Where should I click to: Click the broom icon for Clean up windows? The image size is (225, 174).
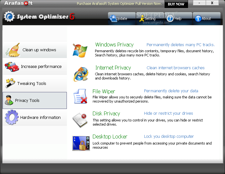click(13, 50)
